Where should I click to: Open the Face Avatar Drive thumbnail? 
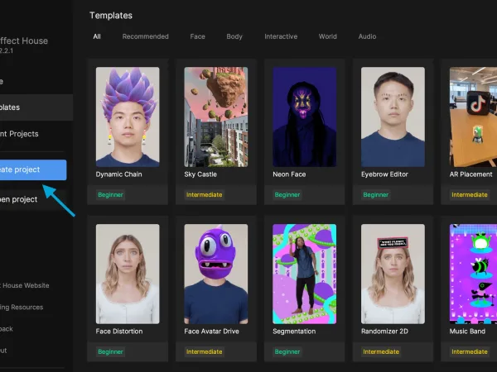(x=216, y=274)
